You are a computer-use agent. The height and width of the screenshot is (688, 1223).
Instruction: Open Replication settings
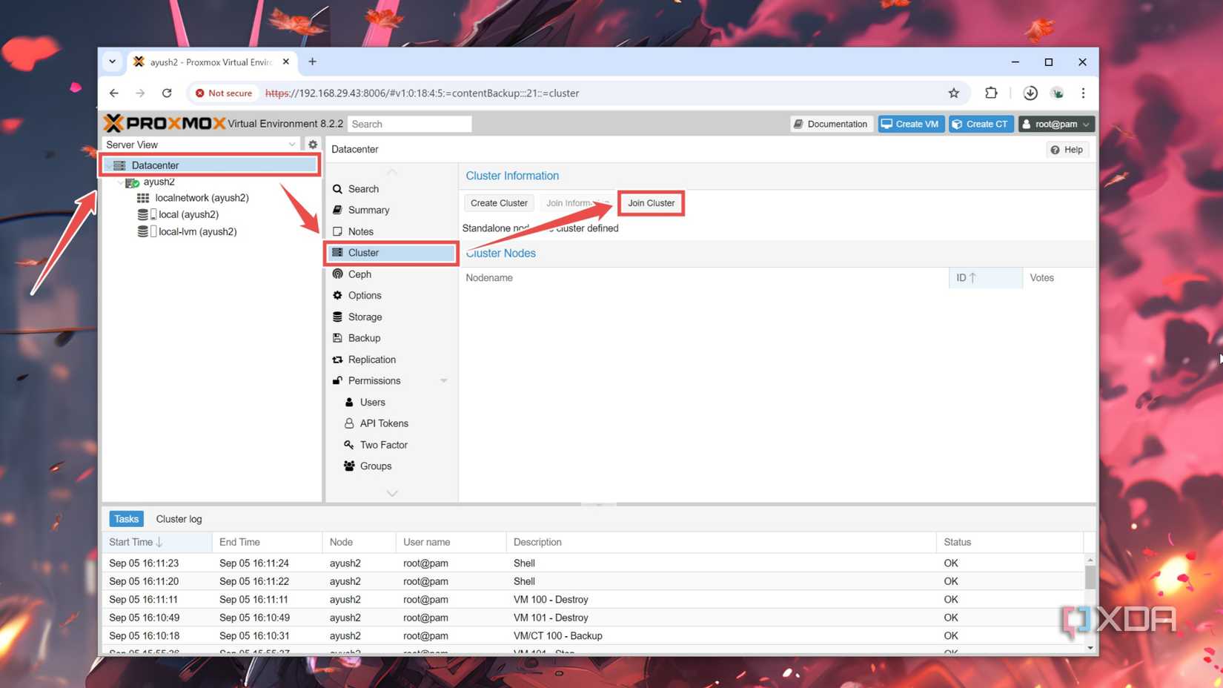point(371,359)
